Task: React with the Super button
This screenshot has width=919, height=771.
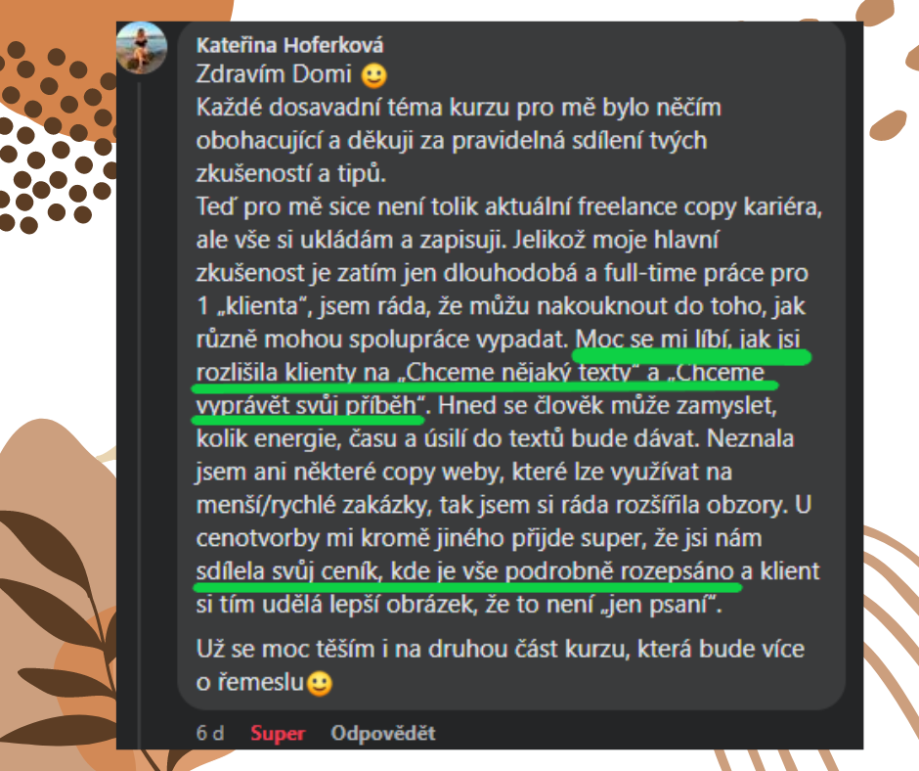Action: click(278, 733)
